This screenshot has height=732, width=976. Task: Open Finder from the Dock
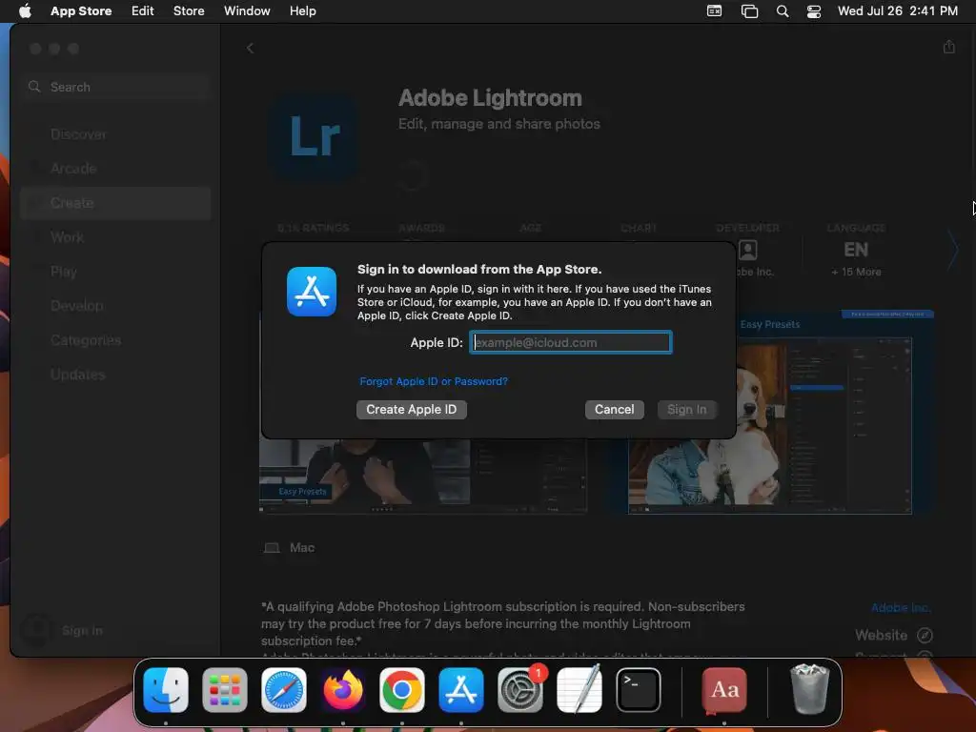point(166,690)
